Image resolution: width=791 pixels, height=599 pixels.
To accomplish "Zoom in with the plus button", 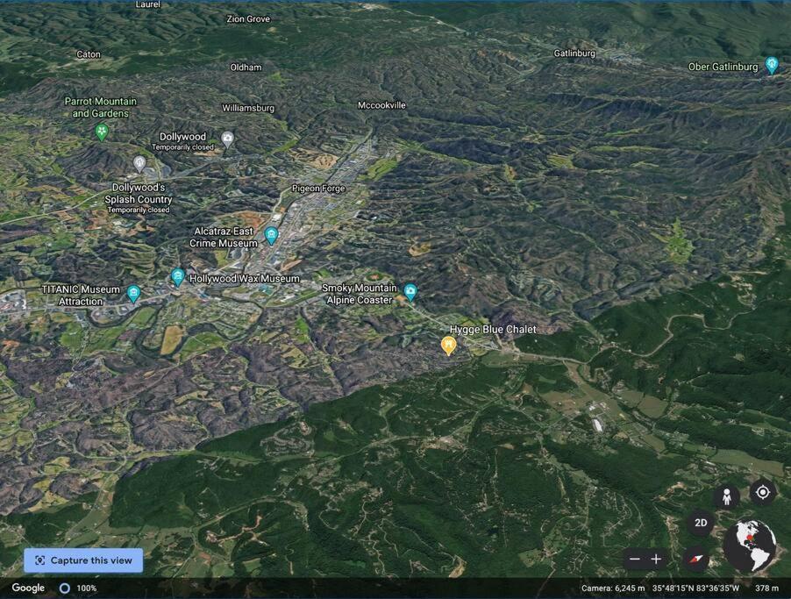I will tap(656, 560).
